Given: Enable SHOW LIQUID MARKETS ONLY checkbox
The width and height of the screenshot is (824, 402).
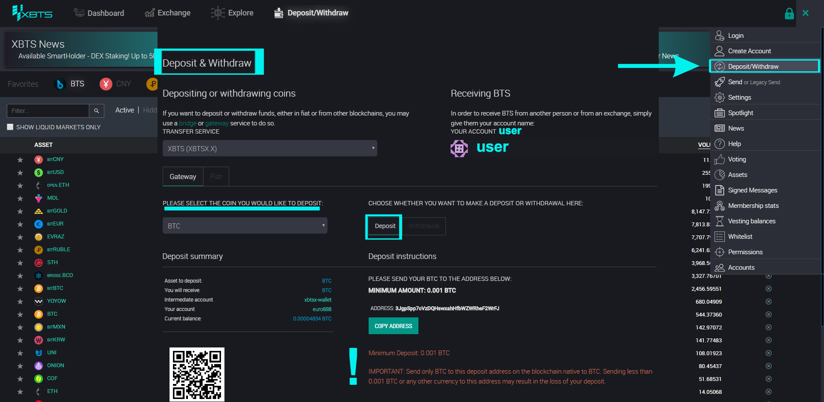Looking at the screenshot, I should click(x=10, y=127).
